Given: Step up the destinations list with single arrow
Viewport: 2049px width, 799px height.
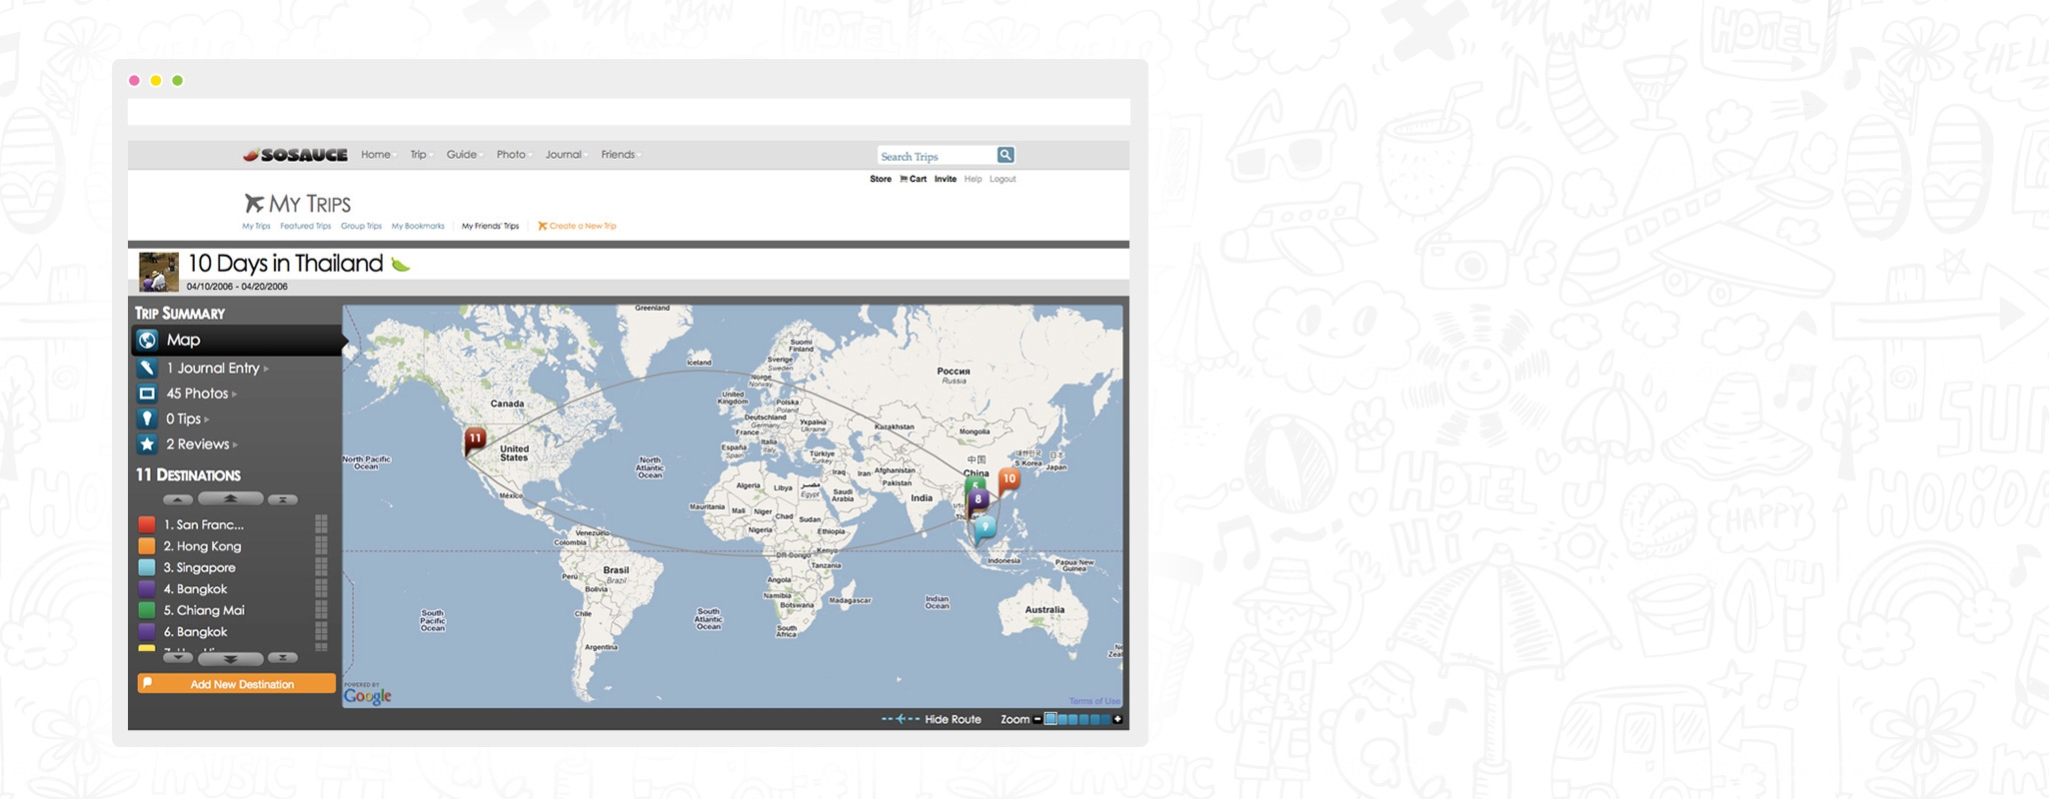Looking at the screenshot, I should click(x=177, y=499).
